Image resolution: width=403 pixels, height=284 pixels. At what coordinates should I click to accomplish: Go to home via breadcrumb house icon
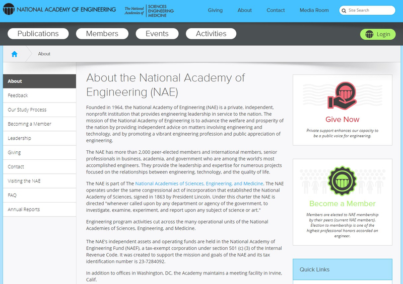(x=15, y=54)
